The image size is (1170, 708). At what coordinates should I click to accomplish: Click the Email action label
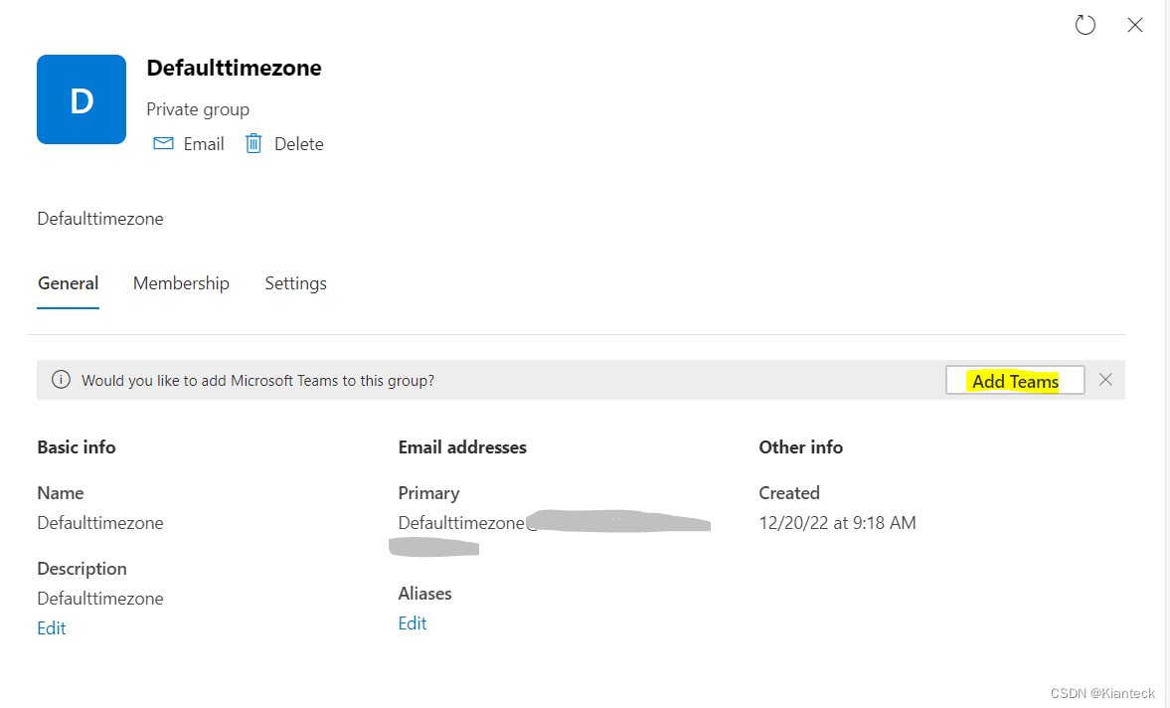(204, 144)
